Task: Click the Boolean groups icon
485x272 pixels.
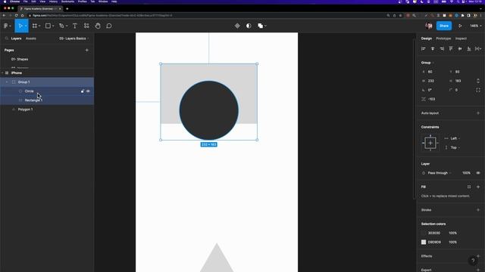Action: (x=261, y=26)
